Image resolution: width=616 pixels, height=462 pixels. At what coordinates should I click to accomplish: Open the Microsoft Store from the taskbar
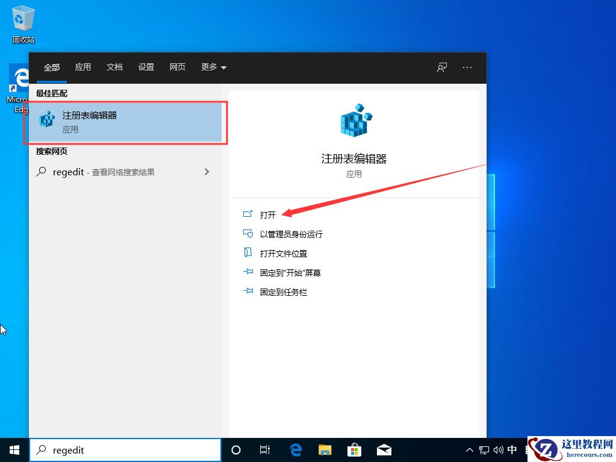pos(354,449)
